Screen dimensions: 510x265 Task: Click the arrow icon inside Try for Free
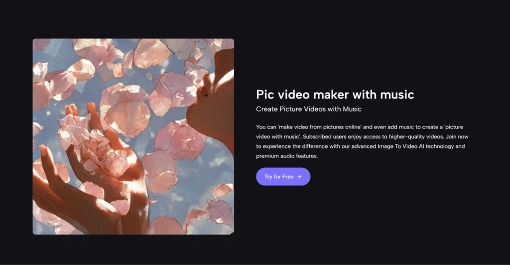299,176
